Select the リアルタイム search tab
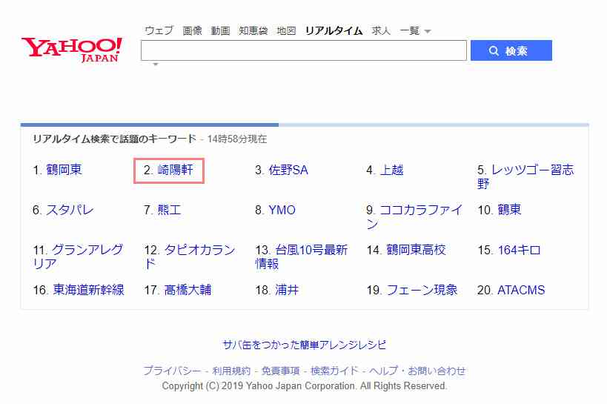The image size is (607, 404). point(334,30)
